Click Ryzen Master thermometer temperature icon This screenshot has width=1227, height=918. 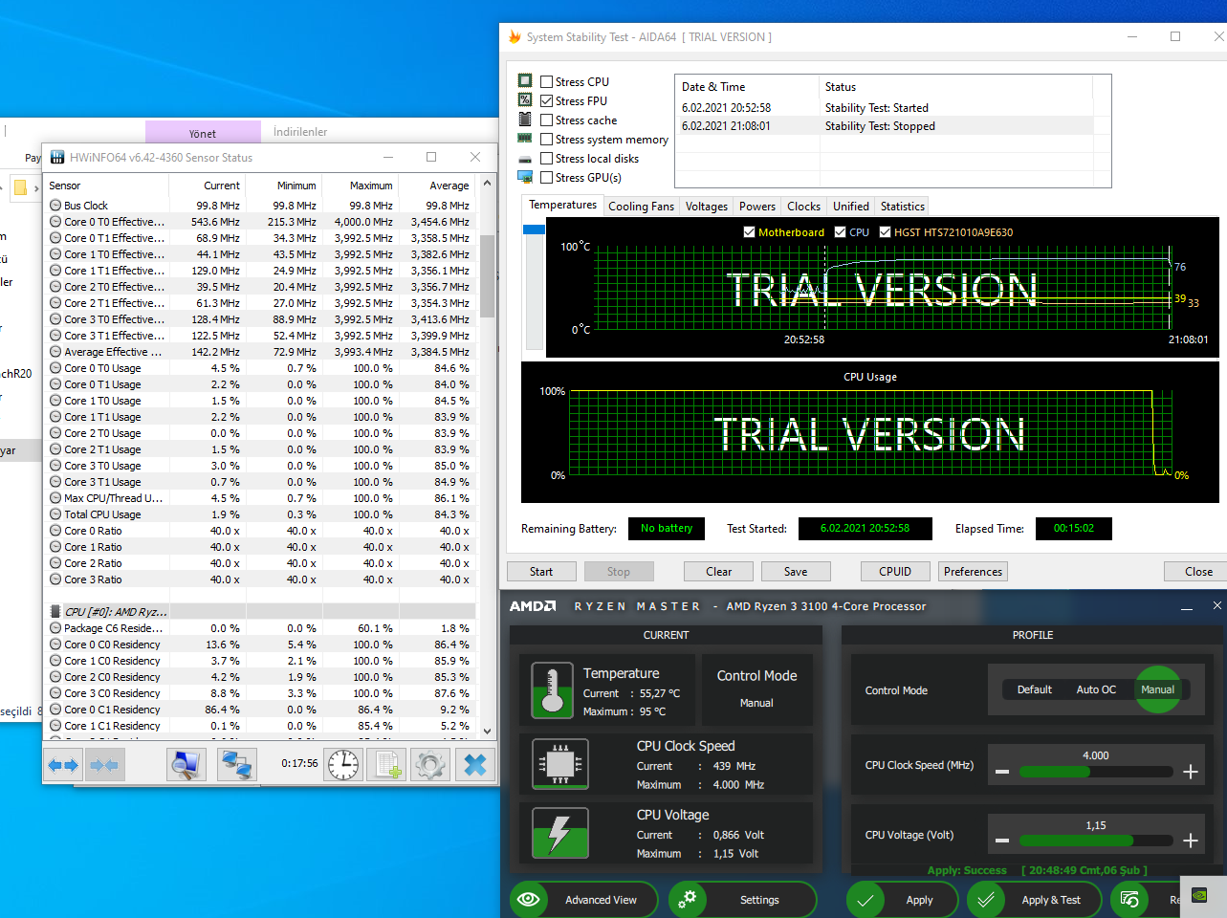pyautogui.click(x=552, y=690)
